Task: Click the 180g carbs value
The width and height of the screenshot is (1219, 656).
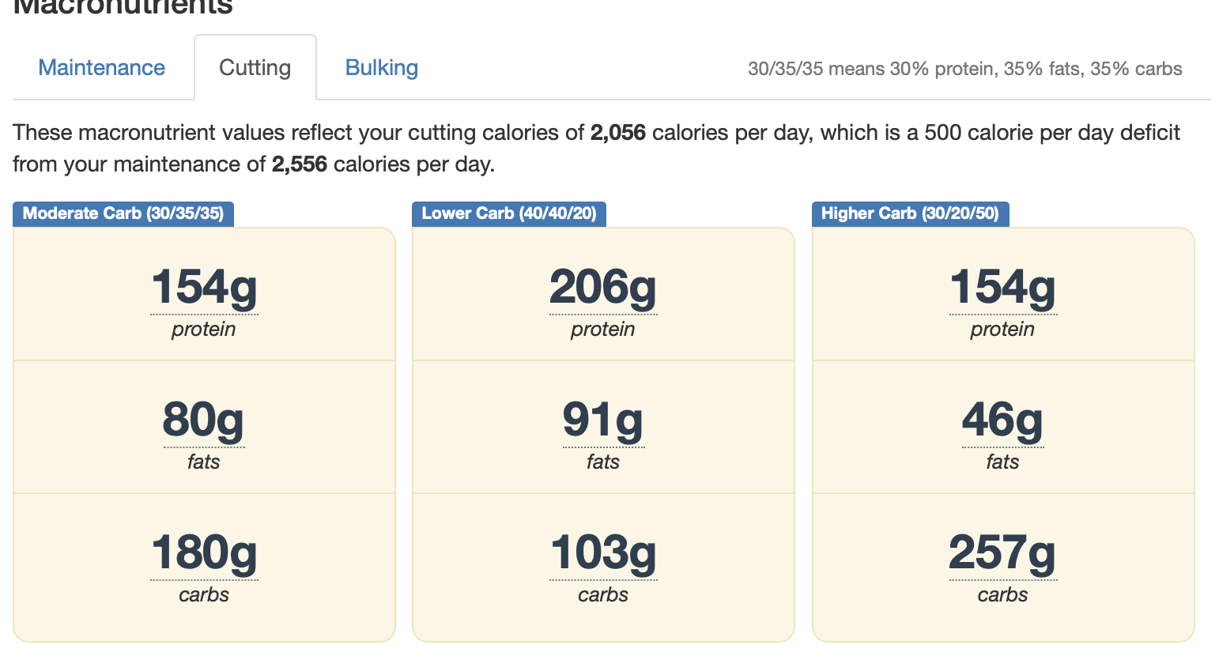Action: coord(204,552)
